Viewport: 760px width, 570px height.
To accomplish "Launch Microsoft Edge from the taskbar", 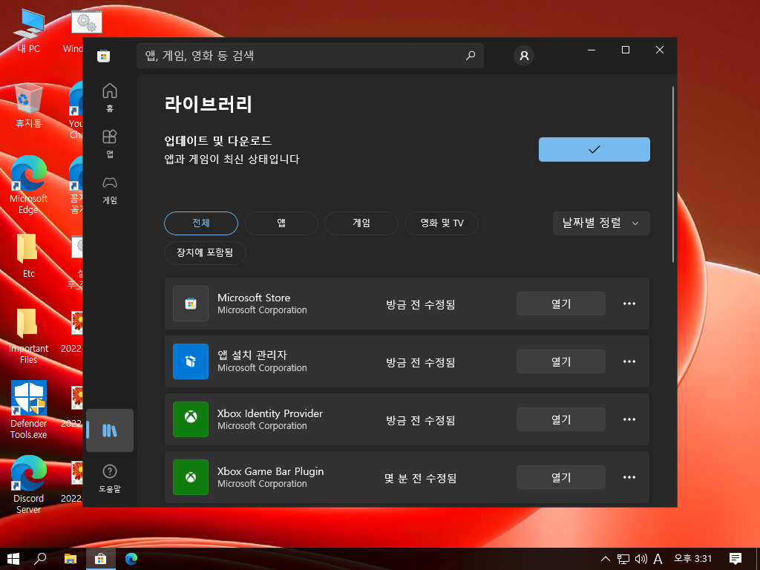I will [x=131, y=559].
